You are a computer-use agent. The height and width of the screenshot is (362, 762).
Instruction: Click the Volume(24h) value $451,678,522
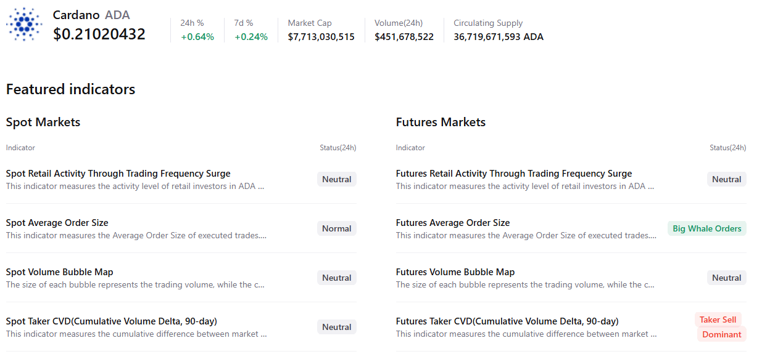[x=404, y=36]
